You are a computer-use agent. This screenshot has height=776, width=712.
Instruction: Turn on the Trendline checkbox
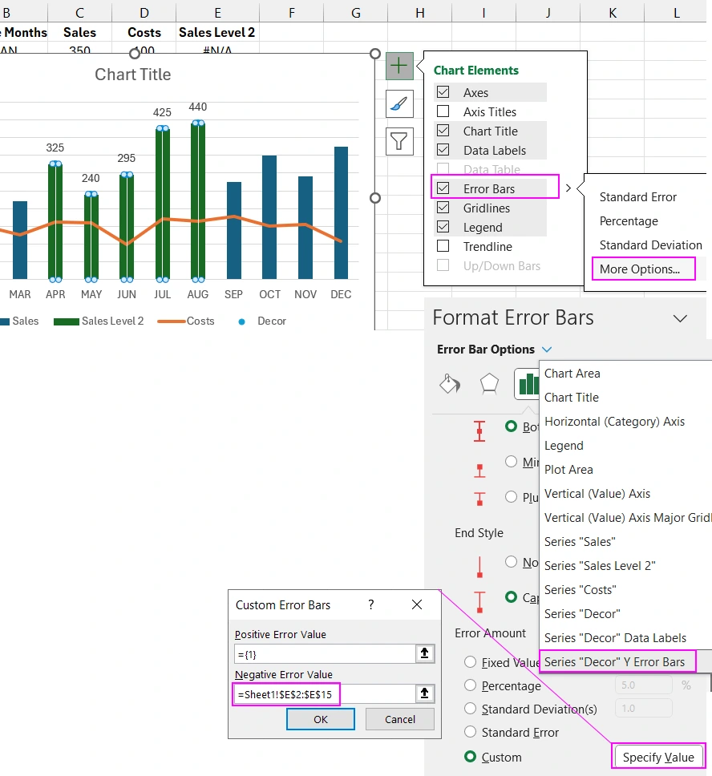[x=443, y=246]
